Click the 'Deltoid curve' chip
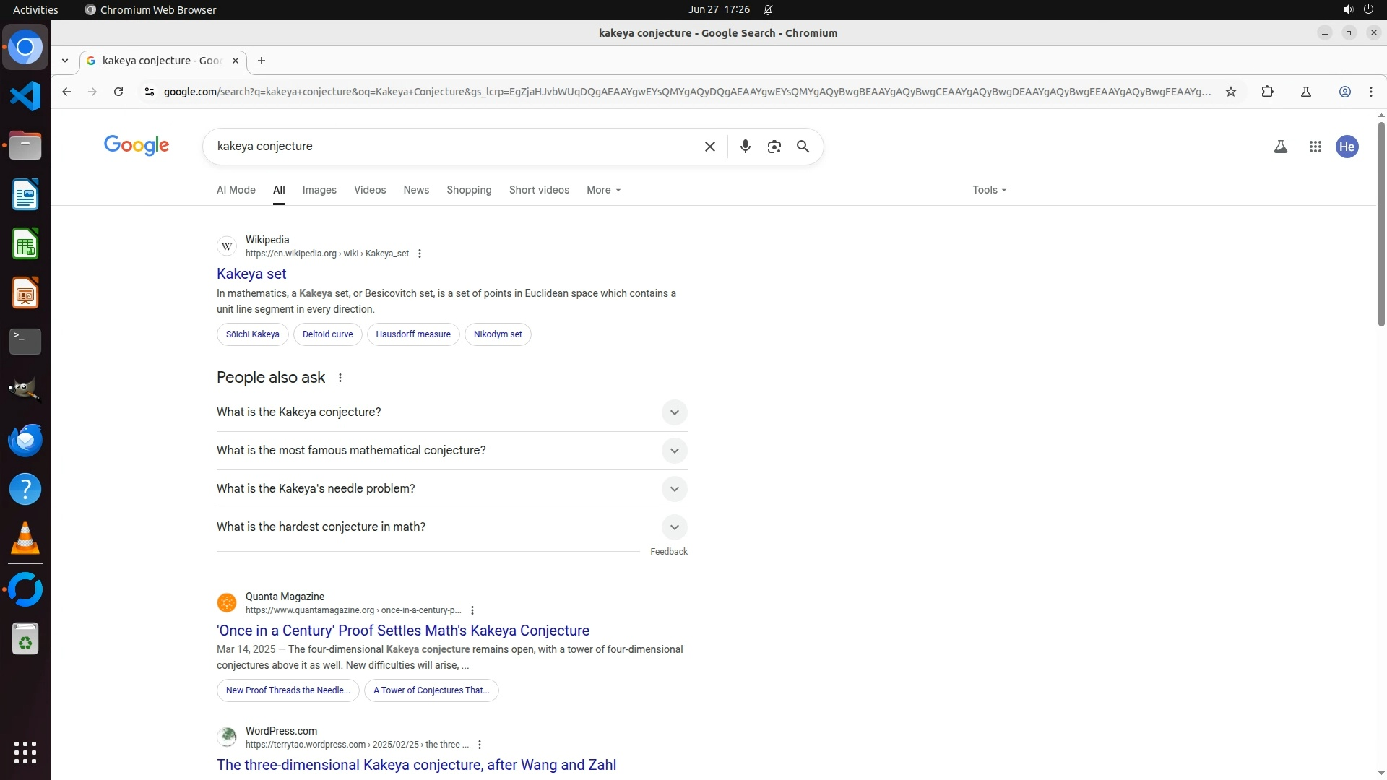 327,334
